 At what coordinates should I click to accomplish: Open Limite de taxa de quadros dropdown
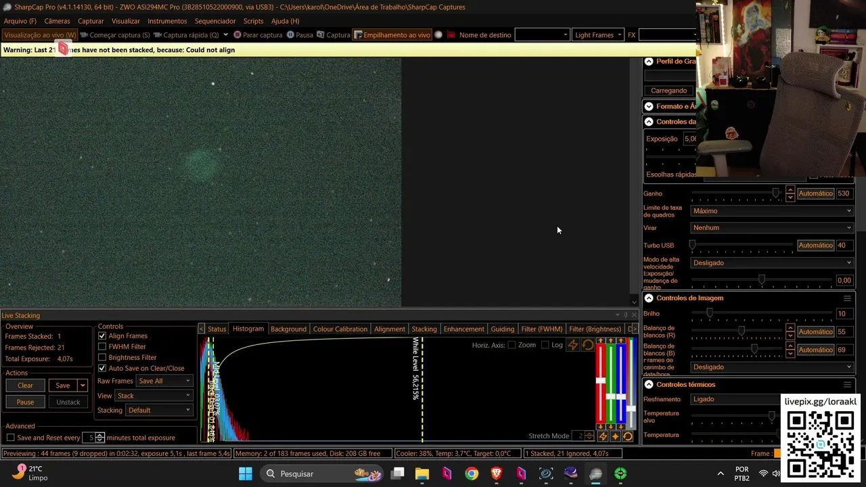[x=772, y=211]
